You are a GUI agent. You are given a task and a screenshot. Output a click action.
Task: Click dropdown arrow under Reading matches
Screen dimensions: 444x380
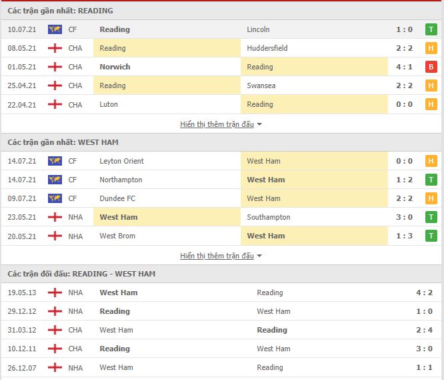click(259, 124)
